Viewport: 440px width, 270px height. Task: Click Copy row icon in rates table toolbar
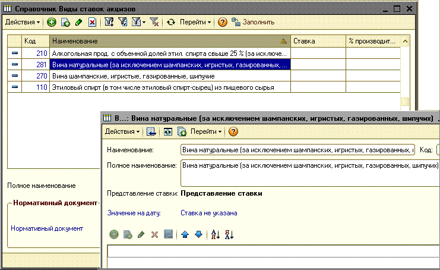(128, 234)
